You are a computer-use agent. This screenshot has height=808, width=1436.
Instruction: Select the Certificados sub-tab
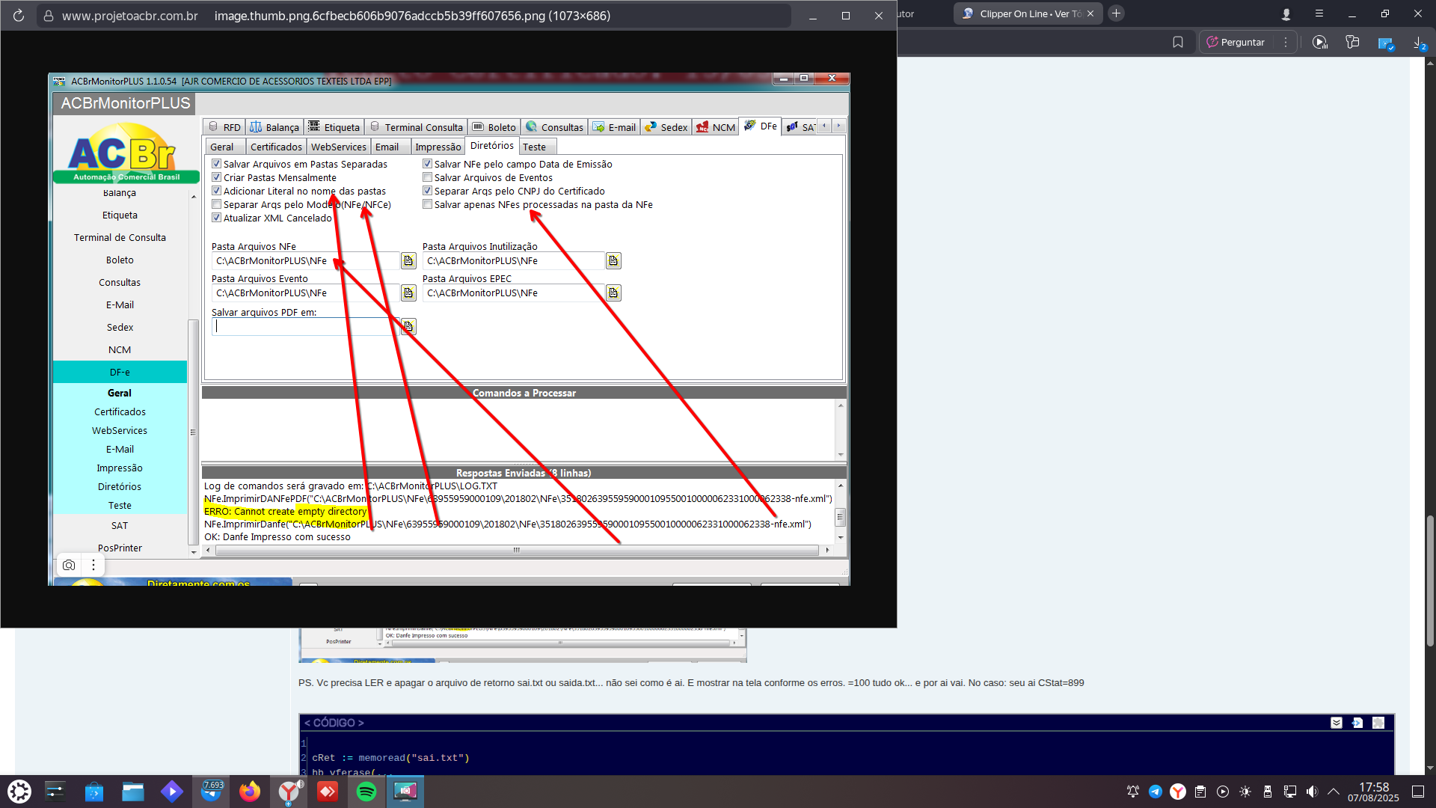pyautogui.click(x=276, y=147)
